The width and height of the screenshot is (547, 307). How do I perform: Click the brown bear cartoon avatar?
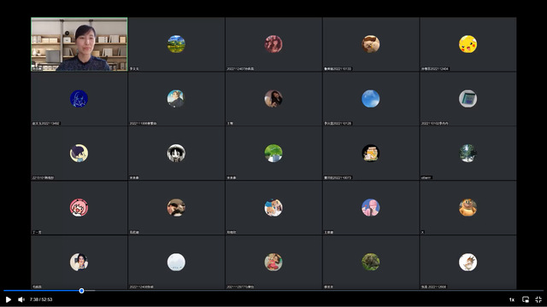[468, 207]
